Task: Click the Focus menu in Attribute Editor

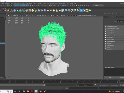Action: pyautogui.click(x=113, y=14)
